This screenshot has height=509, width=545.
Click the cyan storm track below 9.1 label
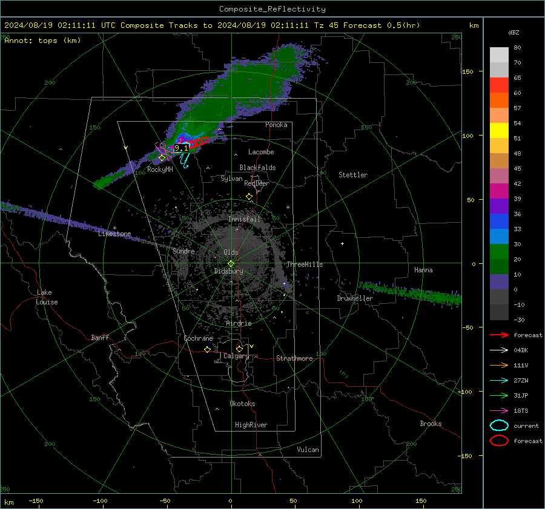click(x=185, y=160)
